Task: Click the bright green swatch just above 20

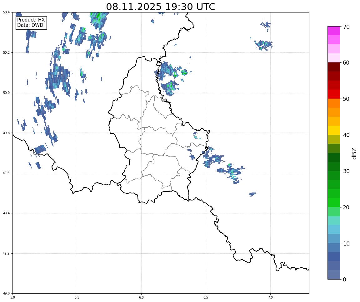Action: pyautogui.click(x=334, y=202)
